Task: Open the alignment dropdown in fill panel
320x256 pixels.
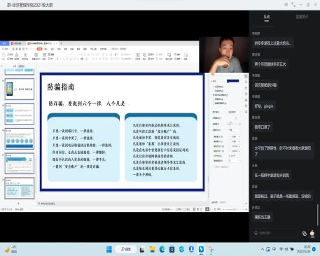Action: coord(234,156)
